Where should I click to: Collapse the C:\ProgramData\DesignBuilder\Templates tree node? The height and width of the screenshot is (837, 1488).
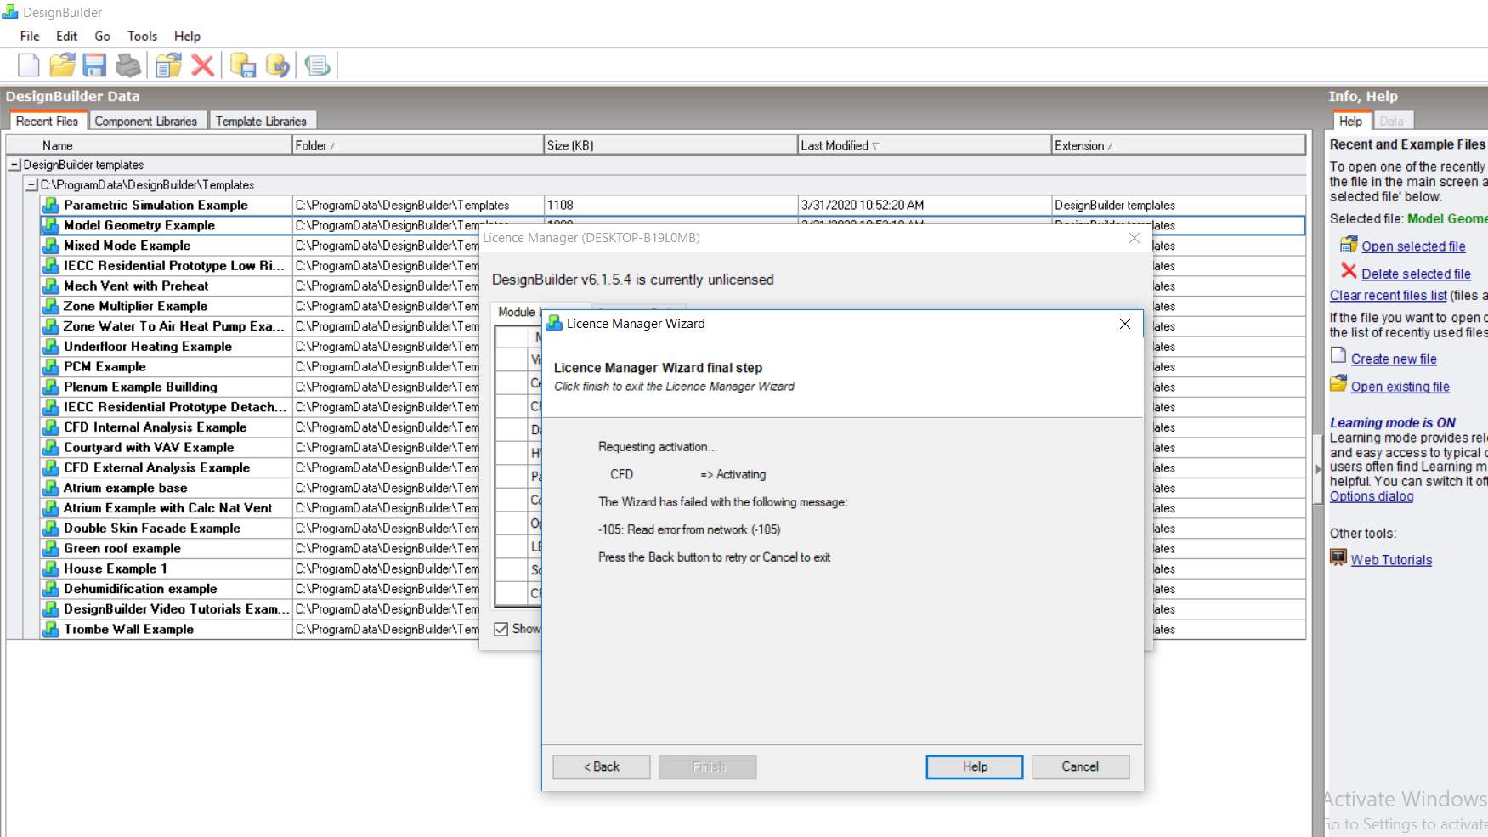[x=31, y=185]
